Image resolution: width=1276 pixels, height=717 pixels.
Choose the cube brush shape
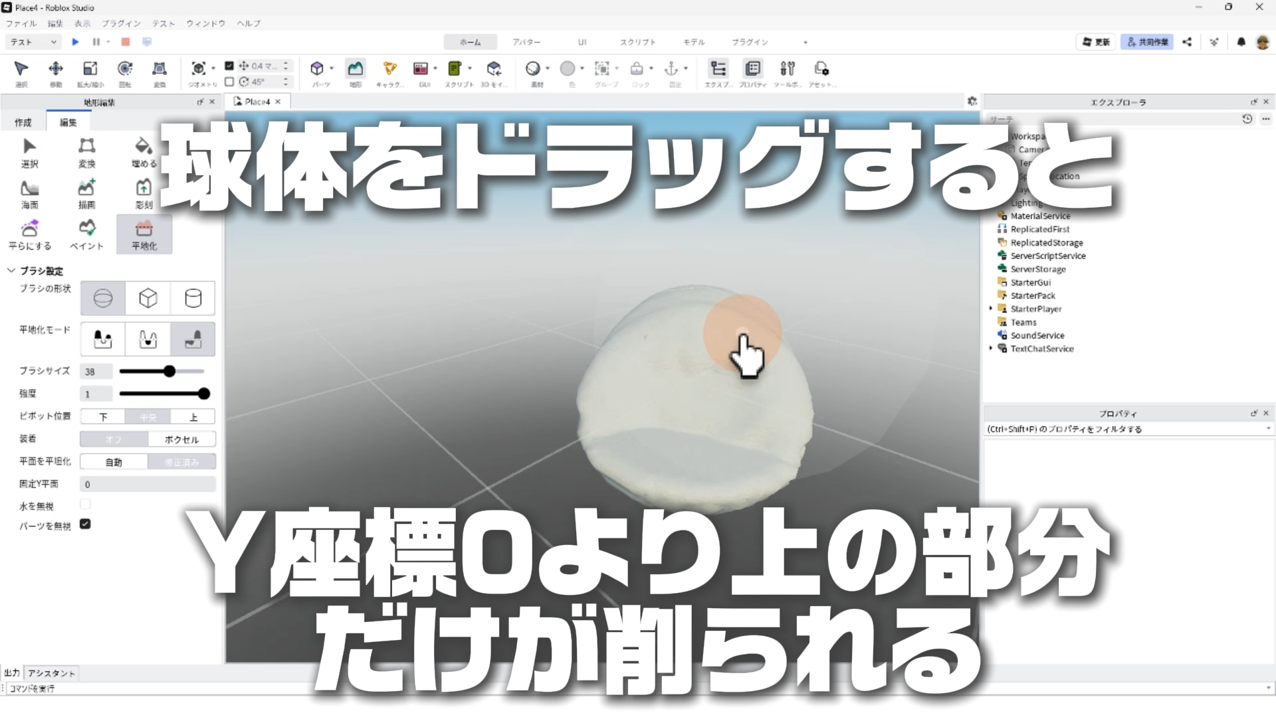click(x=148, y=298)
